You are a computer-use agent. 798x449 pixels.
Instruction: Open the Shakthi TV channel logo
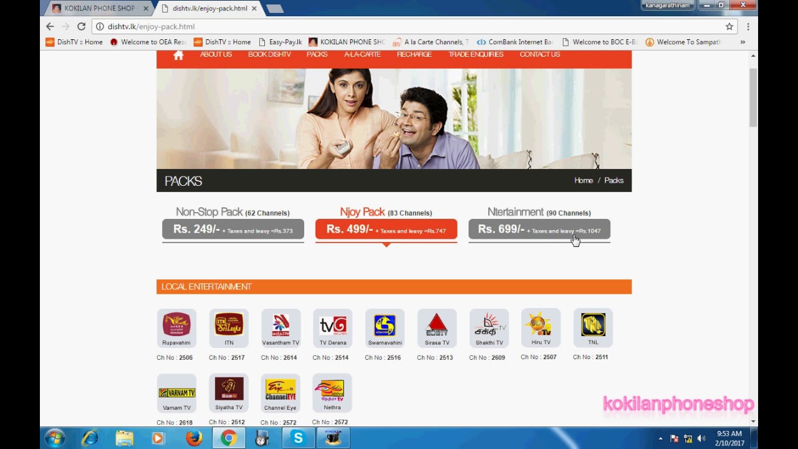tap(489, 325)
